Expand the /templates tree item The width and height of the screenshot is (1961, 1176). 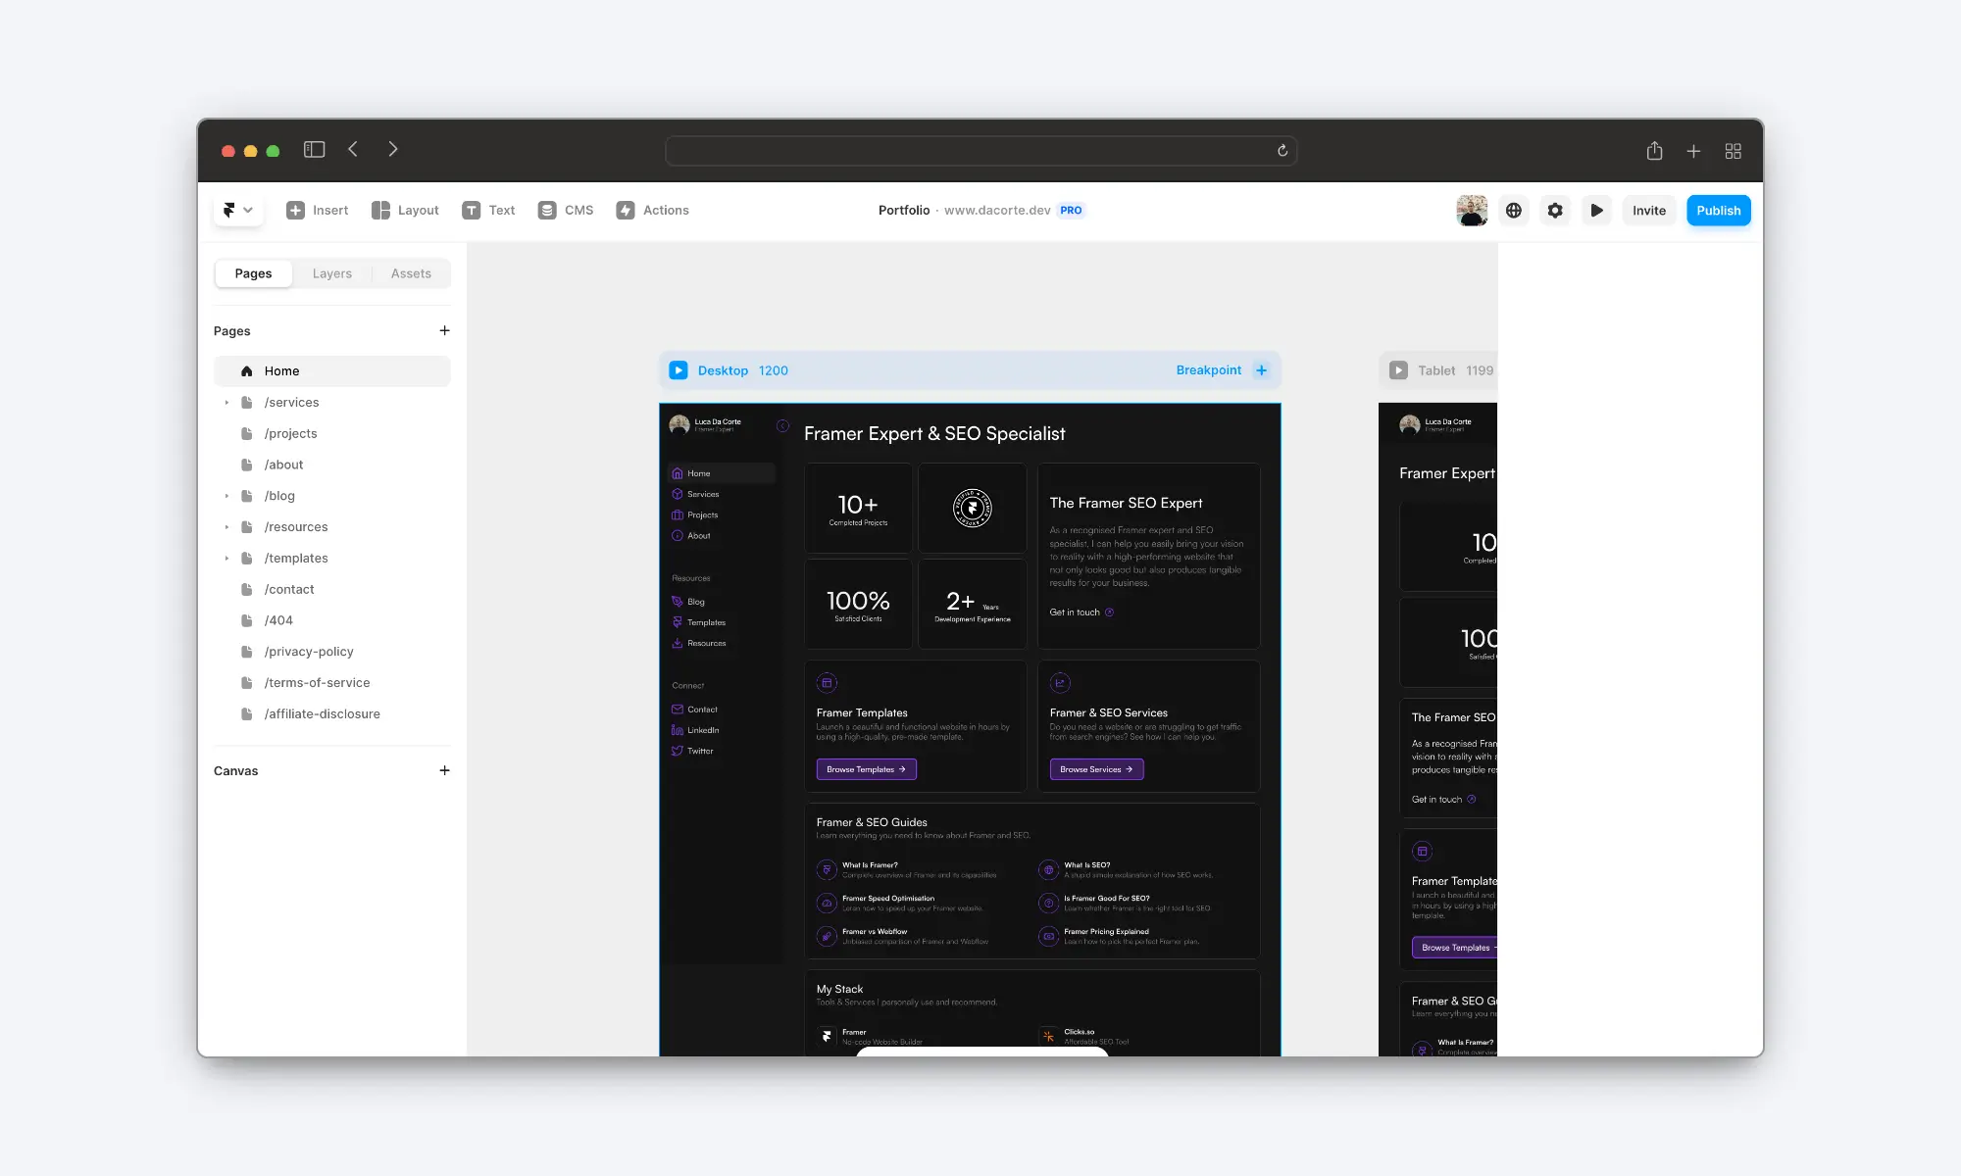click(x=228, y=558)
